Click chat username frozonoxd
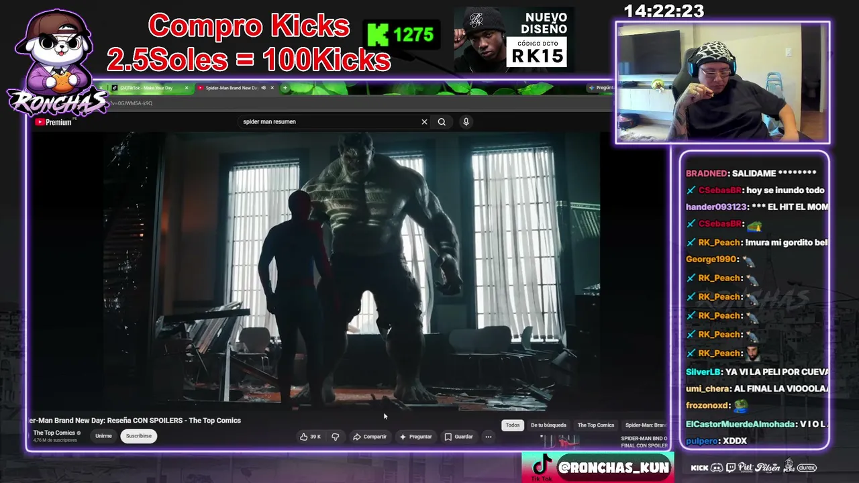The width and height of the screenshot is (859, 483). tap(707, 406)
